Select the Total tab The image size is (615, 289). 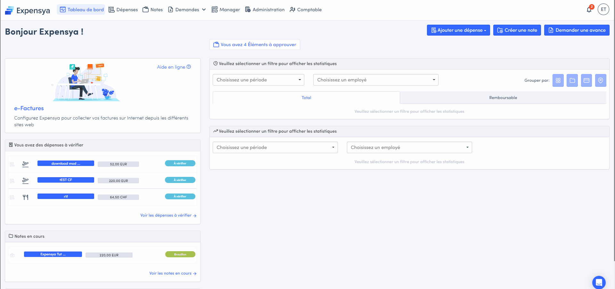point(306,98)
